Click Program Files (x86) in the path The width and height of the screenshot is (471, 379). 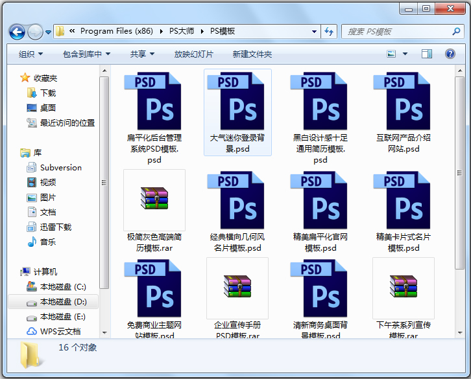(117, 31)
